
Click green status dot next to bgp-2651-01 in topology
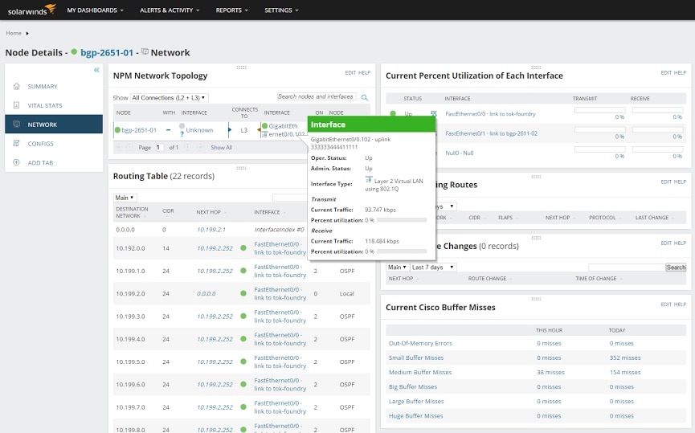click(x=117, y=129)
